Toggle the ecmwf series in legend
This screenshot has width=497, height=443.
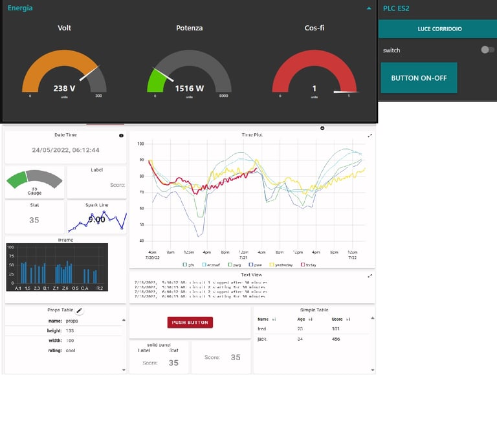click(211, 265)
